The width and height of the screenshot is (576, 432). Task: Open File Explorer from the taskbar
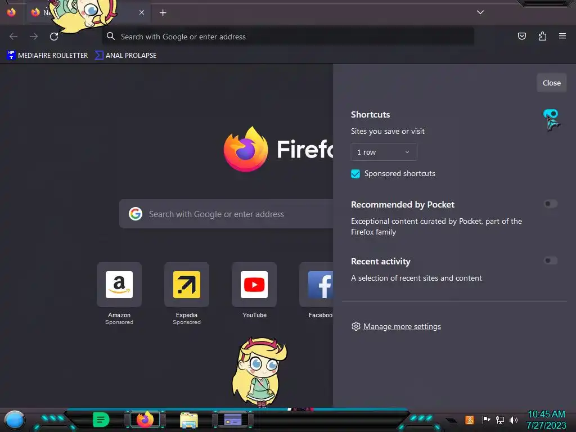(x=189, y=420)
